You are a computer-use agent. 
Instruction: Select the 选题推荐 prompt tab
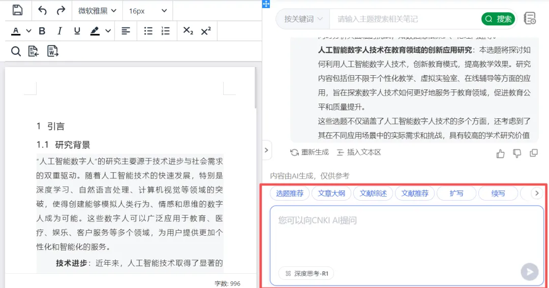[289, 193]
